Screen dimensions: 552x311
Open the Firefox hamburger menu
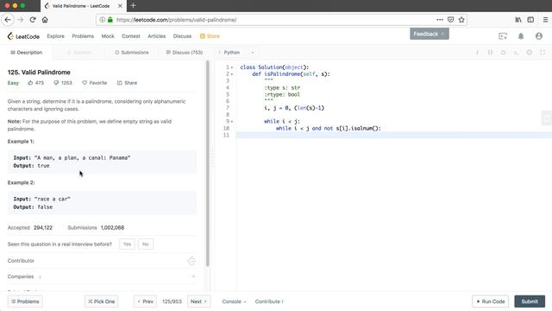[x=545, y=20]
